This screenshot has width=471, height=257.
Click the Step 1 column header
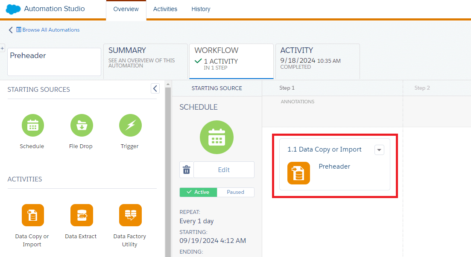point(287,88)
